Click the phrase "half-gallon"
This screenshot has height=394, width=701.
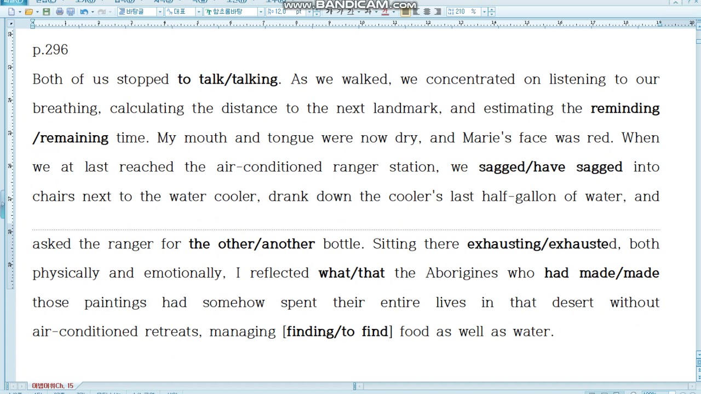point(519,196)
